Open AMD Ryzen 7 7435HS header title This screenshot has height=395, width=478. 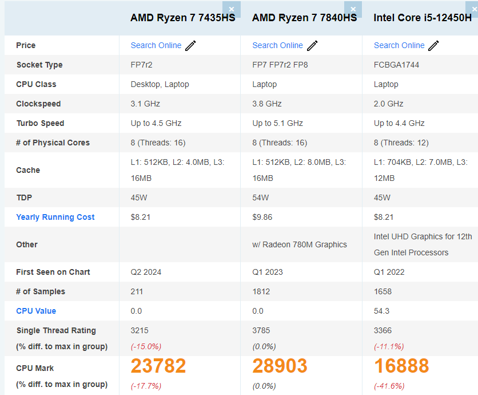tap(182, 18)
